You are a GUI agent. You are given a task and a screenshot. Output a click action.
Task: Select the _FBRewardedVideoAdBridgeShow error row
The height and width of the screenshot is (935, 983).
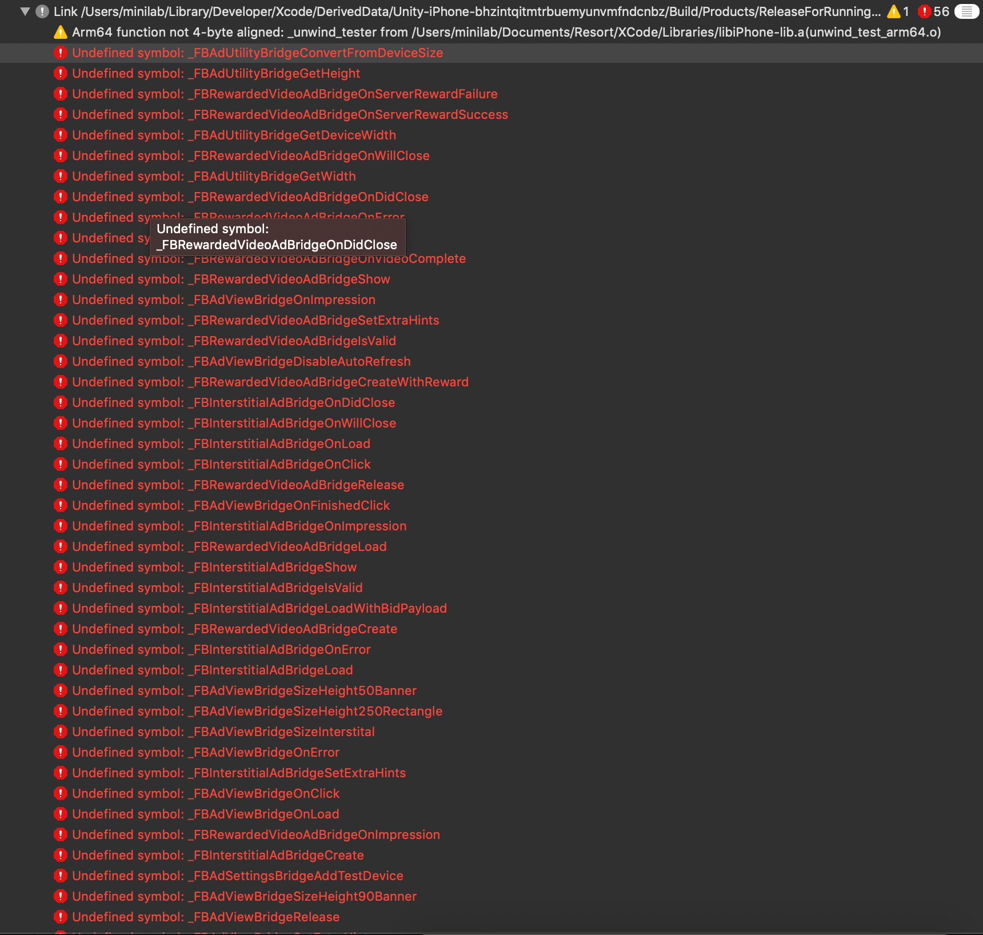click(x=491, y=279)
